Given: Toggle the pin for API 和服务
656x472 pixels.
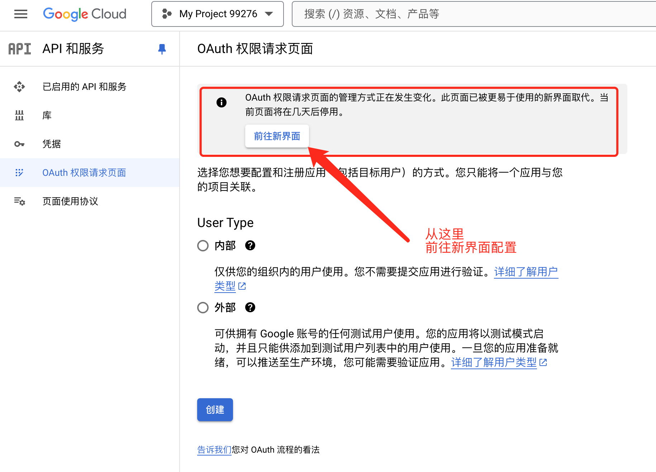Looking at the screenshot, I should [x=162, y=49].
